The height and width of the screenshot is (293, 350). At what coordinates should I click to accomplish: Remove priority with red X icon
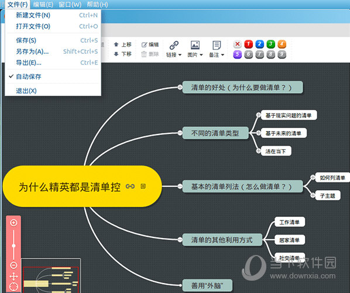pos(238,44)
